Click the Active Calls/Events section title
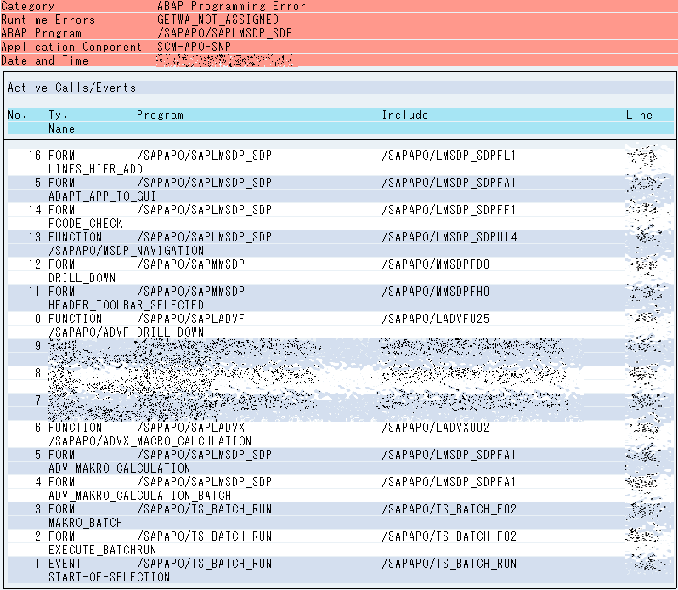Screen dimensions: 678x590 click(x=71, y=88)
